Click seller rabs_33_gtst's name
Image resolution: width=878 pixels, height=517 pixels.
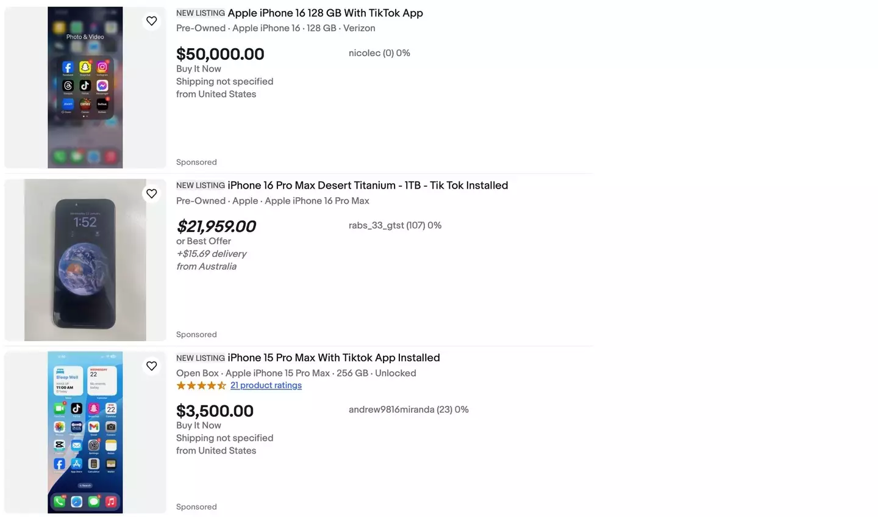376,225
